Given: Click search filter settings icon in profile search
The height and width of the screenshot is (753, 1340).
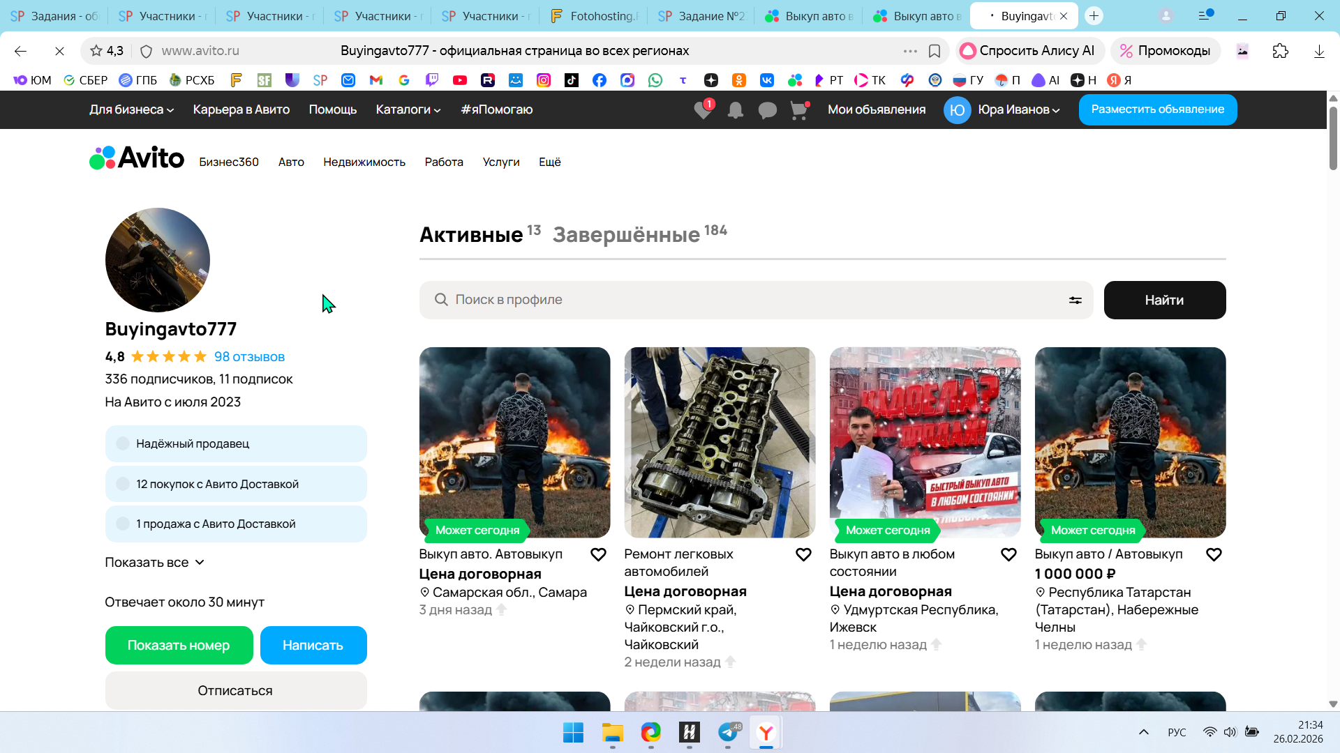Looking at the screenshot, I should 1075,300.
